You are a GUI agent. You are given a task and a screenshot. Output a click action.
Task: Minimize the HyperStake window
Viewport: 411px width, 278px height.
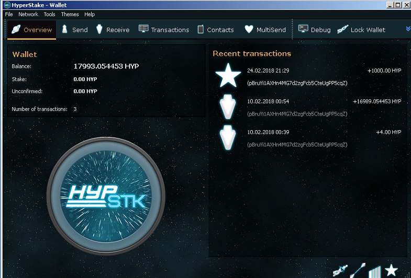(x=390, y=5)
